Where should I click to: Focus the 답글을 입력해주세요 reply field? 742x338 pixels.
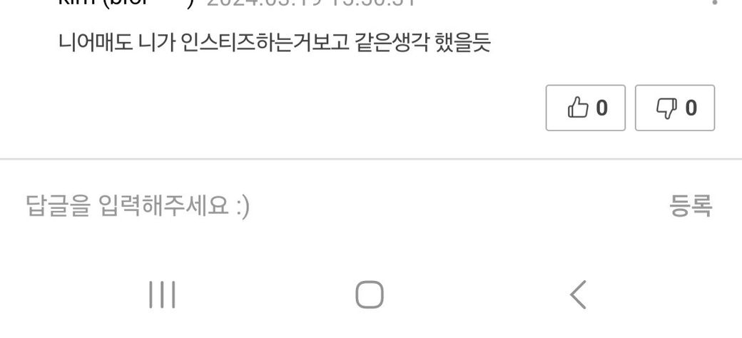331,205
